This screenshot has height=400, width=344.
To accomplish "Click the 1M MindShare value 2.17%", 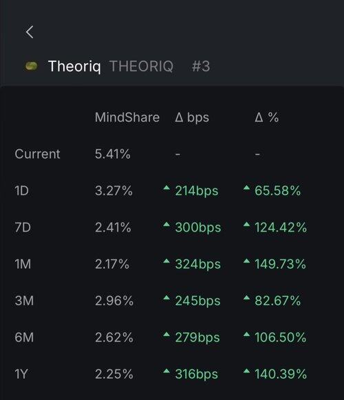I will 112,264.
